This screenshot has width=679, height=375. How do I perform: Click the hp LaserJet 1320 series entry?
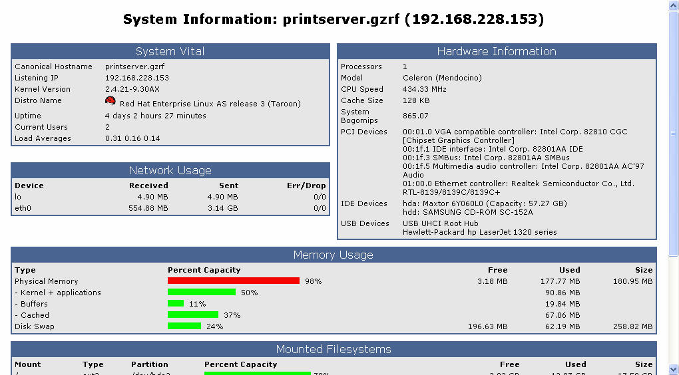pyautogui.click(x=479, y=232)
